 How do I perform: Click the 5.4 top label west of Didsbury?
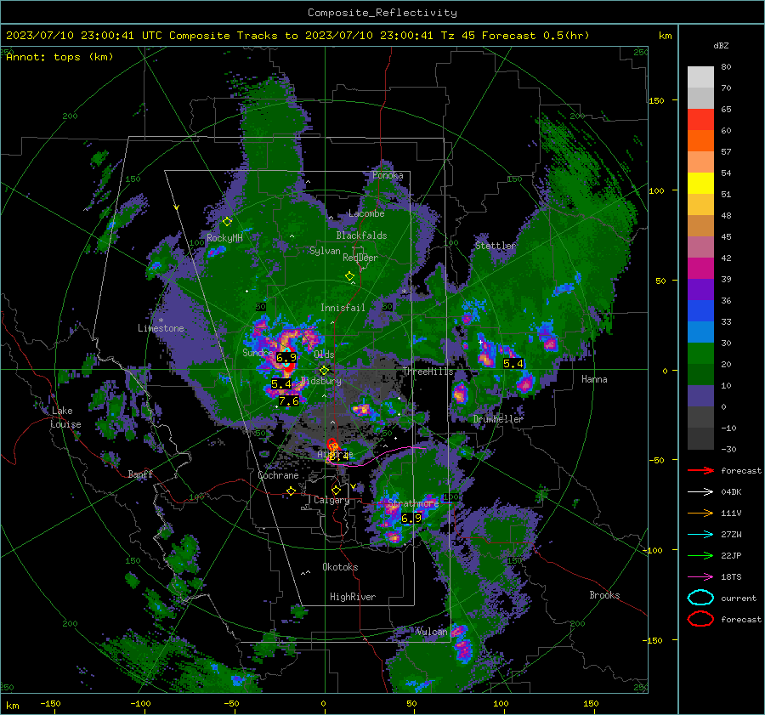[281, 384]
